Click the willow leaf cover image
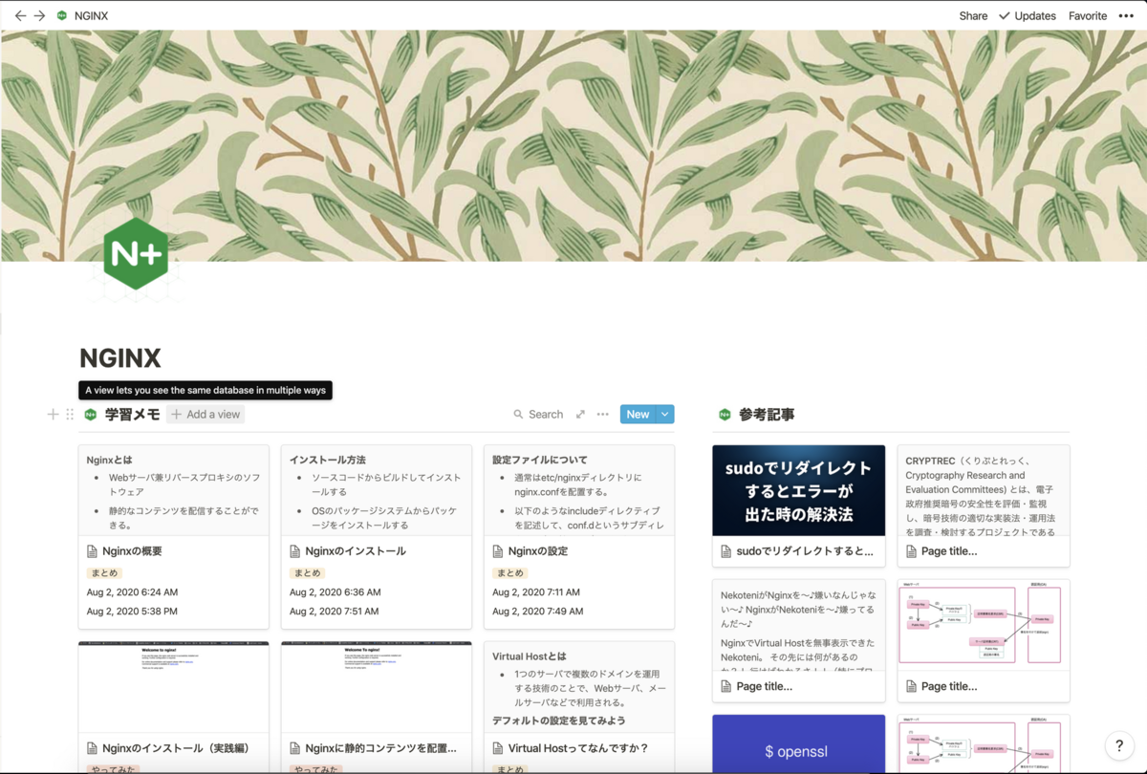Image resolution: width=1147 pixels, height=774 pixels. [x=573, y=145]
